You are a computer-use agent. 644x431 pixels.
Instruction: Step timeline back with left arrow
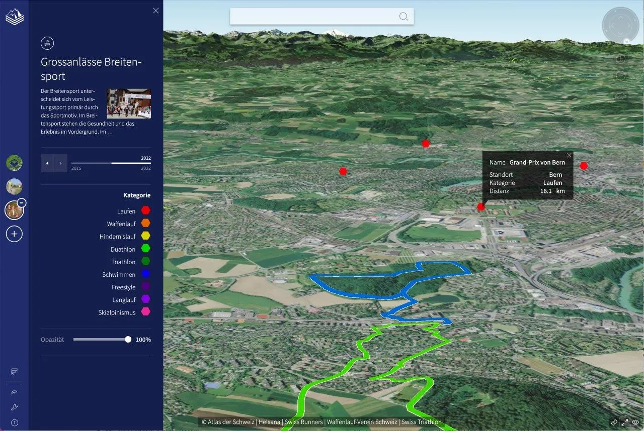coord(47,163)
